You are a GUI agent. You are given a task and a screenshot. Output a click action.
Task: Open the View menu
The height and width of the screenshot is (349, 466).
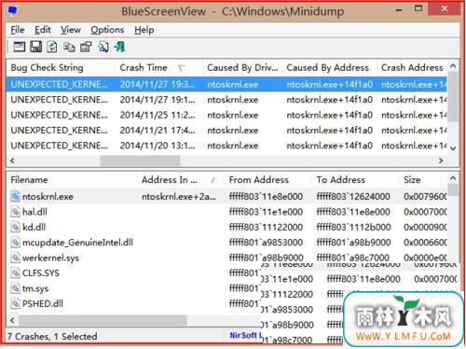coord(71,30)
